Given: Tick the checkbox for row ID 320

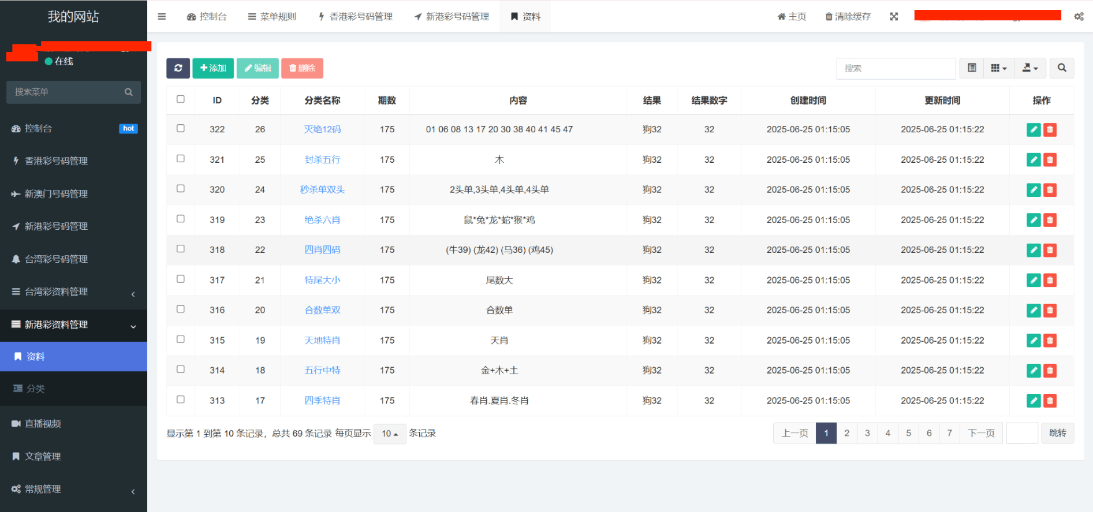Looking at the screenshot, I should tap(181, 189).
